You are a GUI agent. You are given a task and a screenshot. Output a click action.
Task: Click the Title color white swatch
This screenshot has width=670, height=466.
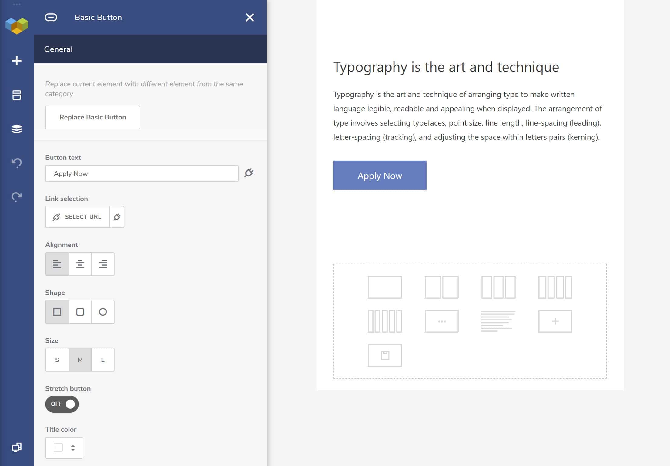point(58,448)
